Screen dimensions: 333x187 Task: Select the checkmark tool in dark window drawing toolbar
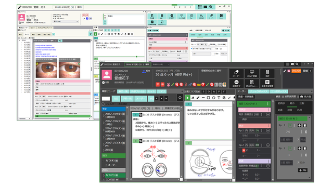coord(229,98)
